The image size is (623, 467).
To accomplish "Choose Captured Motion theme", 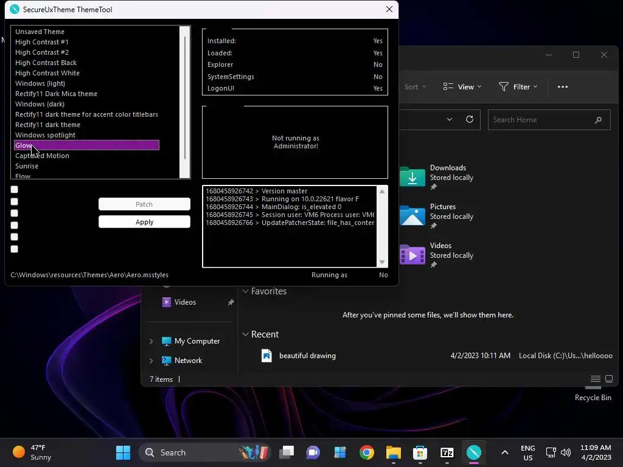I will pos(42,156).
